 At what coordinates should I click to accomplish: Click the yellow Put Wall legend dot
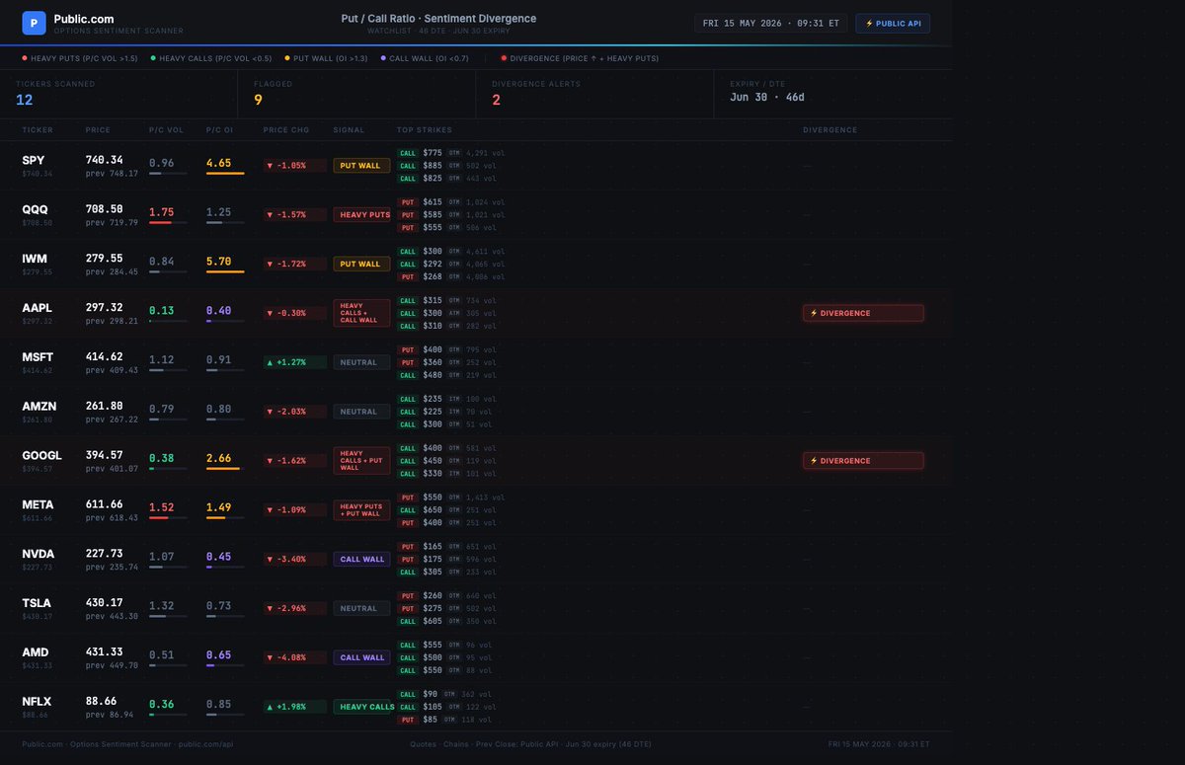click(285, 58)
